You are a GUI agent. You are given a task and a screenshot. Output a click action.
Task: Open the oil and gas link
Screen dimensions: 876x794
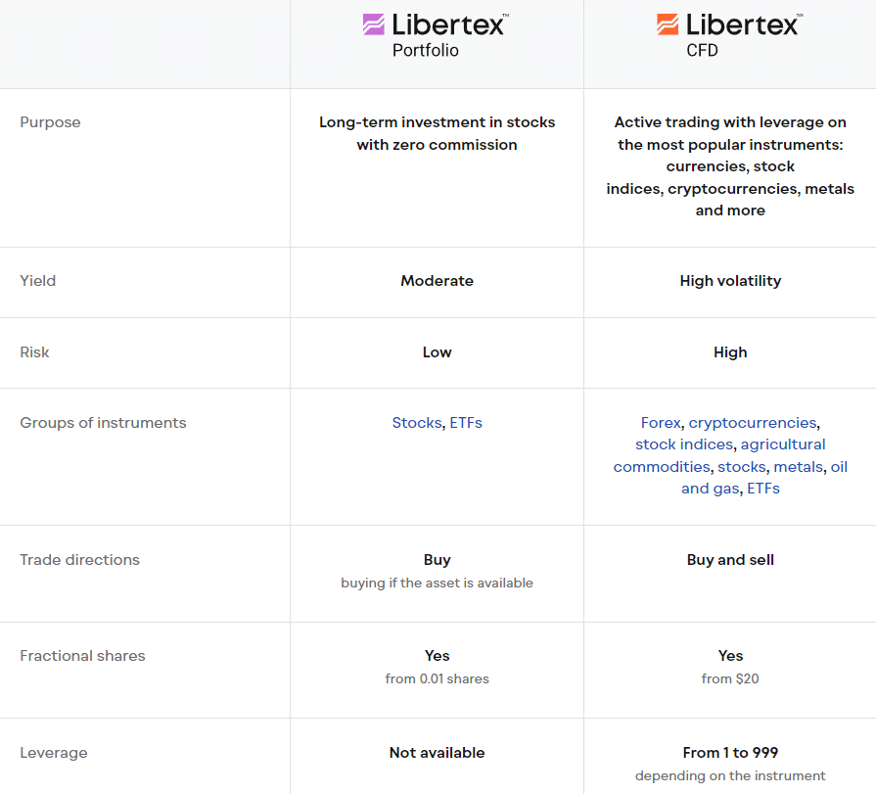(764, 478)
